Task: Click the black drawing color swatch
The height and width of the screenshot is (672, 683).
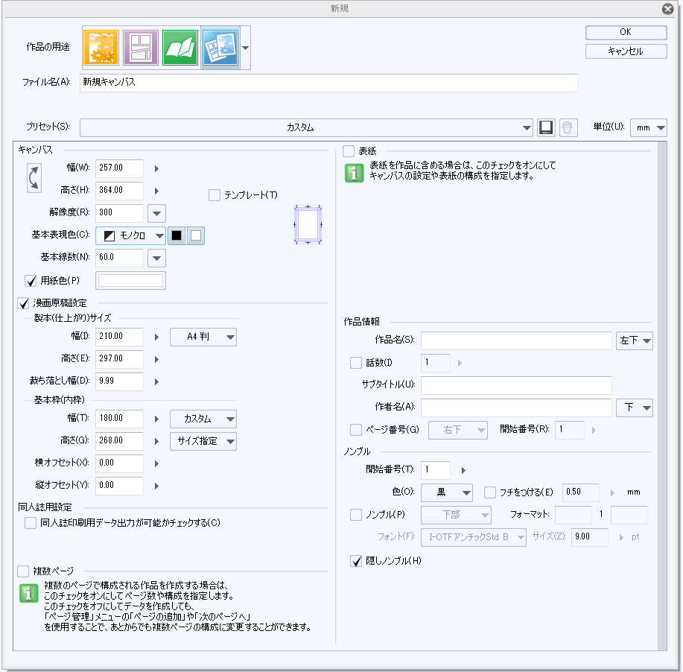Action: point(177,235)
